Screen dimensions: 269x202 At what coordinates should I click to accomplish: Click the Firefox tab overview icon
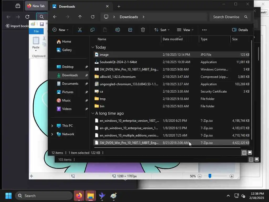point(18,6)
